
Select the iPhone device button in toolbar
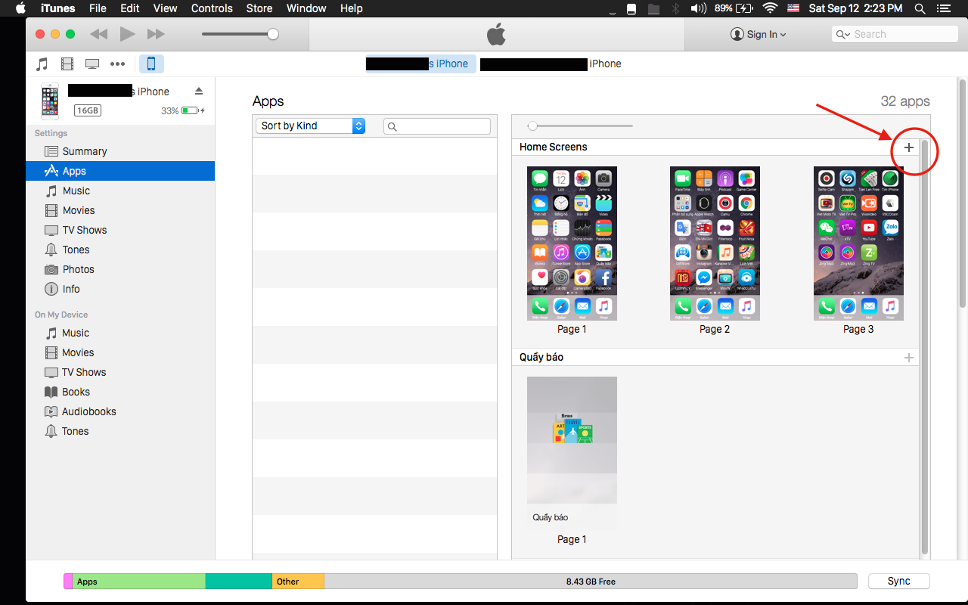151,64
